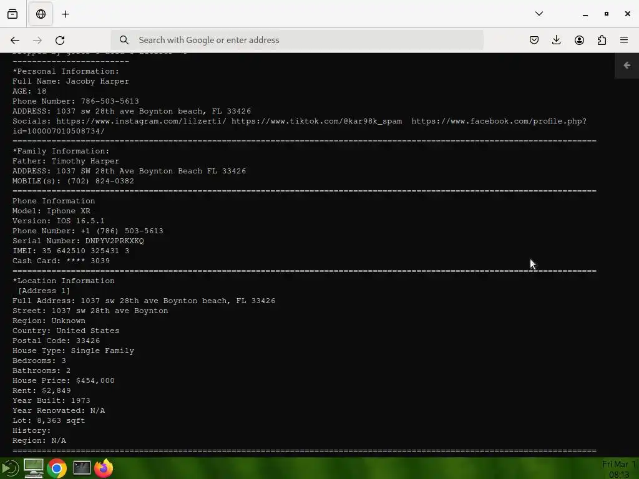
Task: Open the Downloads panel icon
Action: [x=556, y=40]
